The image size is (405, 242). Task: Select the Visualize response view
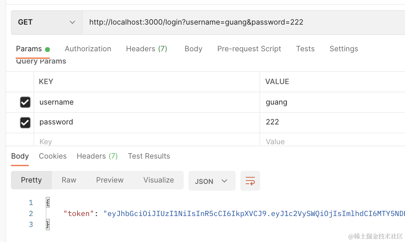(x=158, y=180)
